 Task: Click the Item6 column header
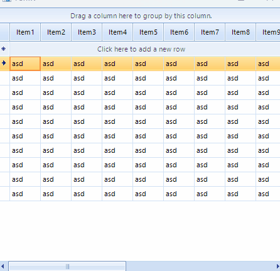point(179,32)
